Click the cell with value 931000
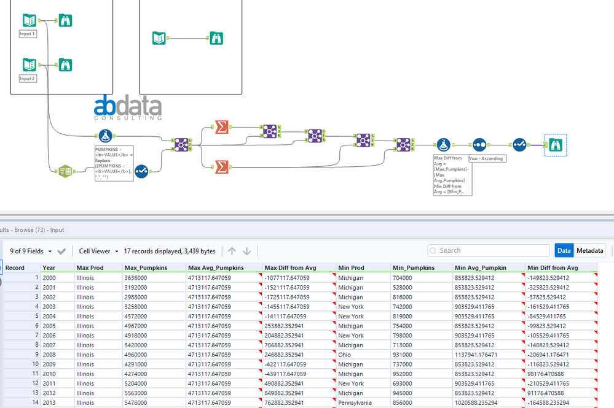Image resolution: width=614 pixels, height=408 pixels. point(422,355)
